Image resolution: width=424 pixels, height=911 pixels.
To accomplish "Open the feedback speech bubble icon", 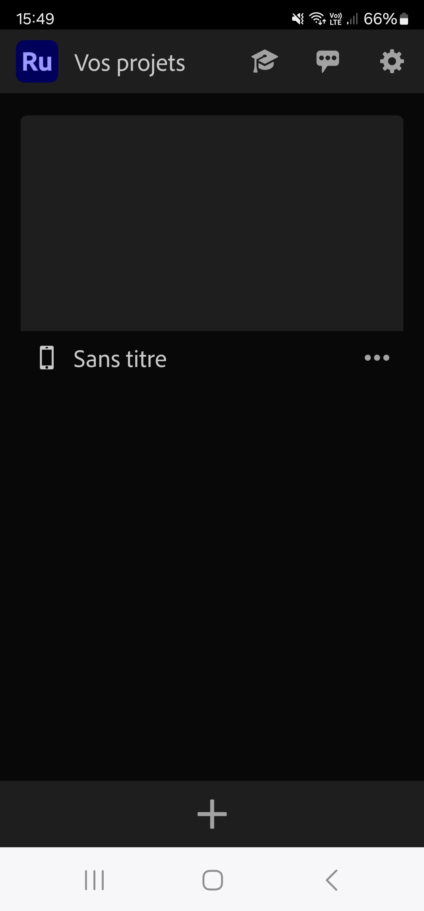I will pyautogui.click(x=328, y=61).
